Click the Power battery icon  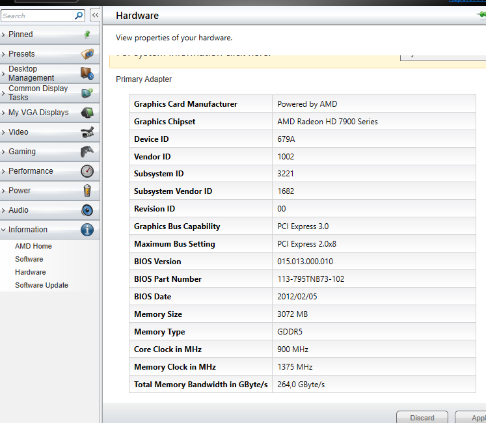(87, 191)
